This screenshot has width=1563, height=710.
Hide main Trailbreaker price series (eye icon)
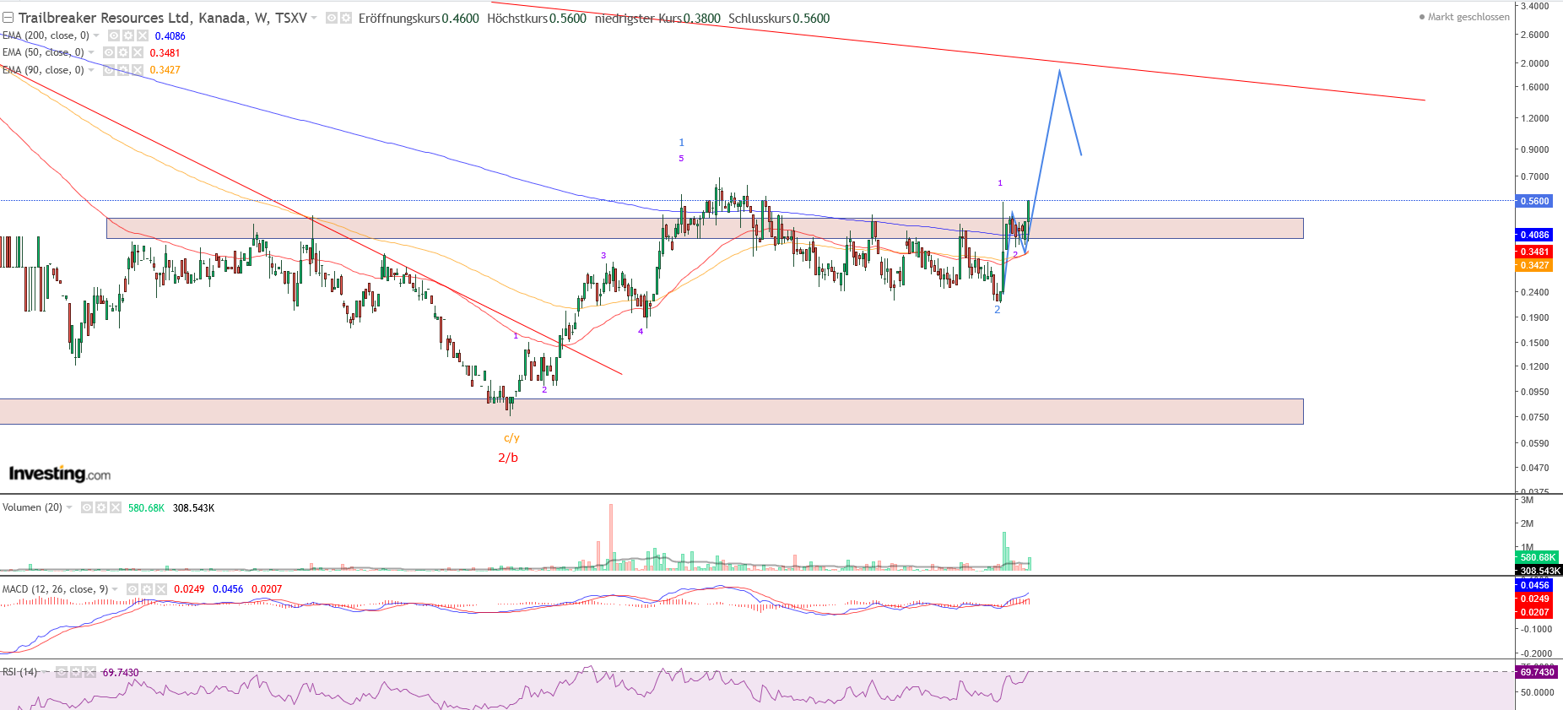(x=332, y=18)
